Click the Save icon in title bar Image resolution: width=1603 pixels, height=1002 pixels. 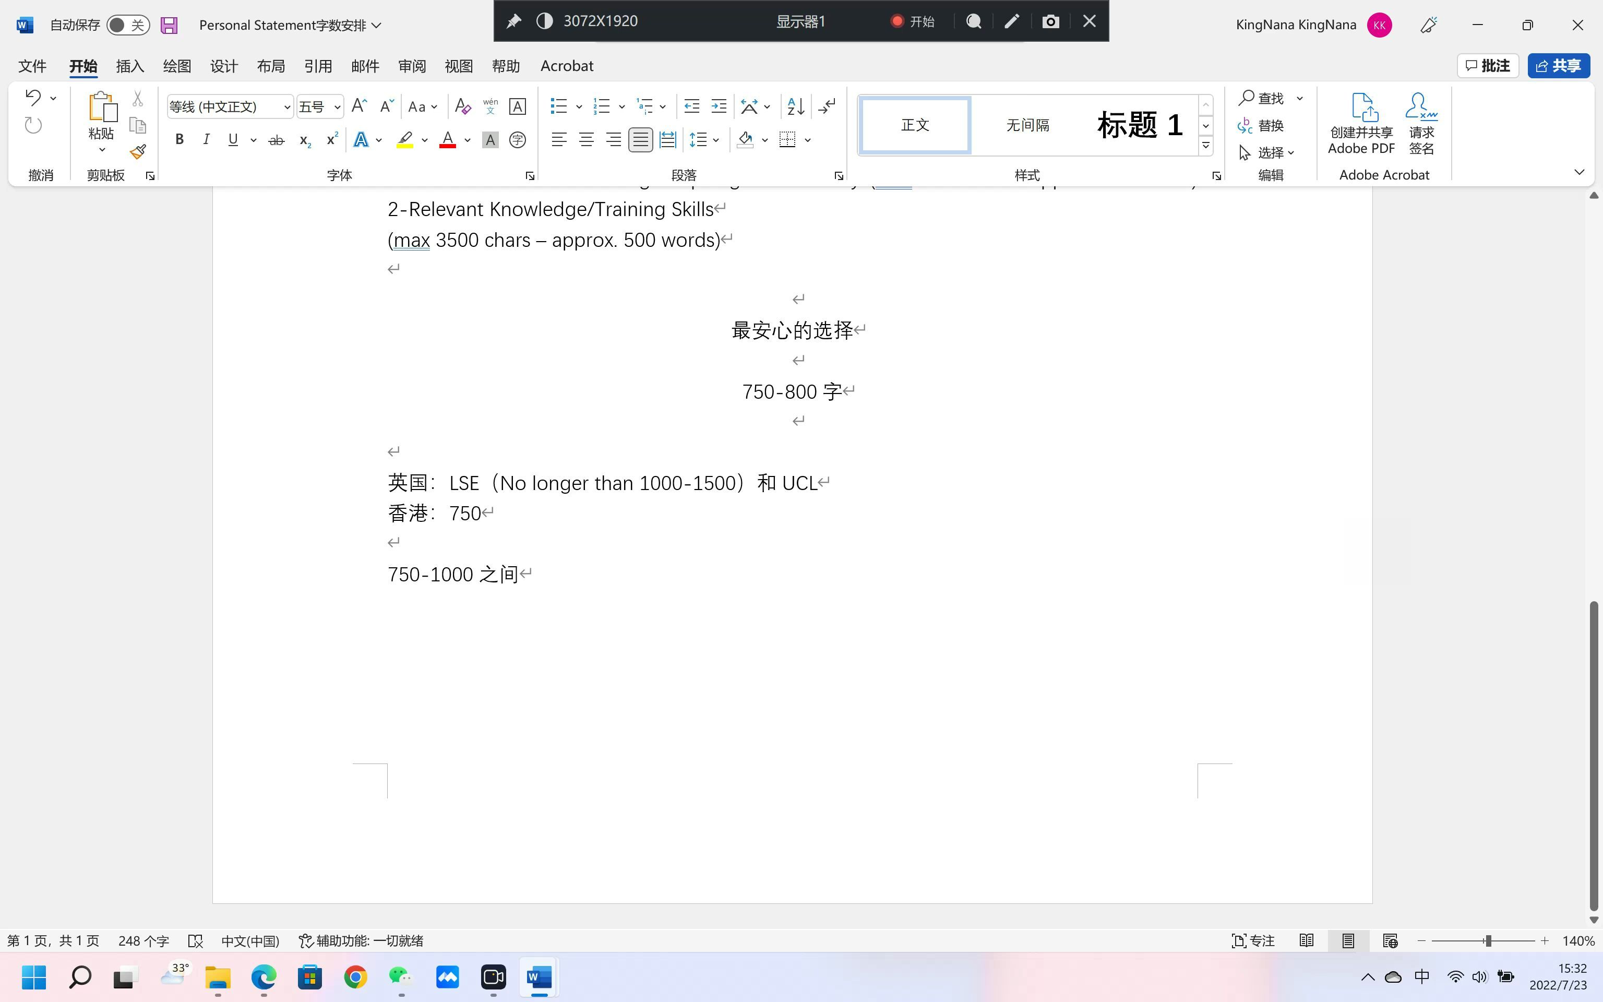pos(169,25)
